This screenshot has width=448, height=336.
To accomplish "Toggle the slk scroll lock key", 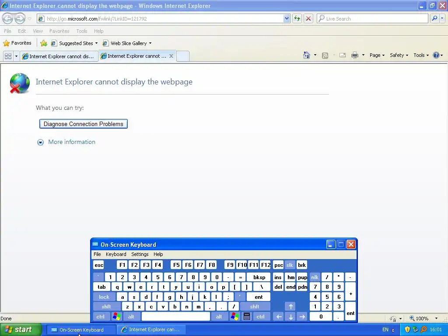I will [290, 265].
